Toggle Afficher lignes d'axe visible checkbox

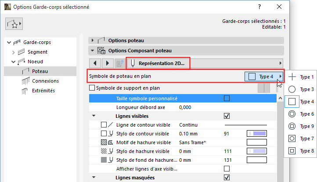[227, 168]
